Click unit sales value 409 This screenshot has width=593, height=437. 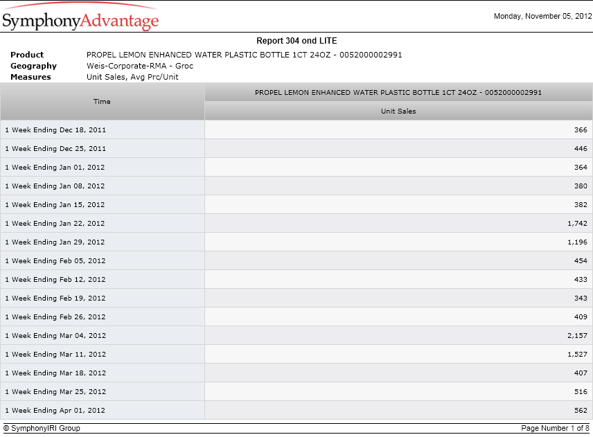pyautogui.click(x=581, y=316)
